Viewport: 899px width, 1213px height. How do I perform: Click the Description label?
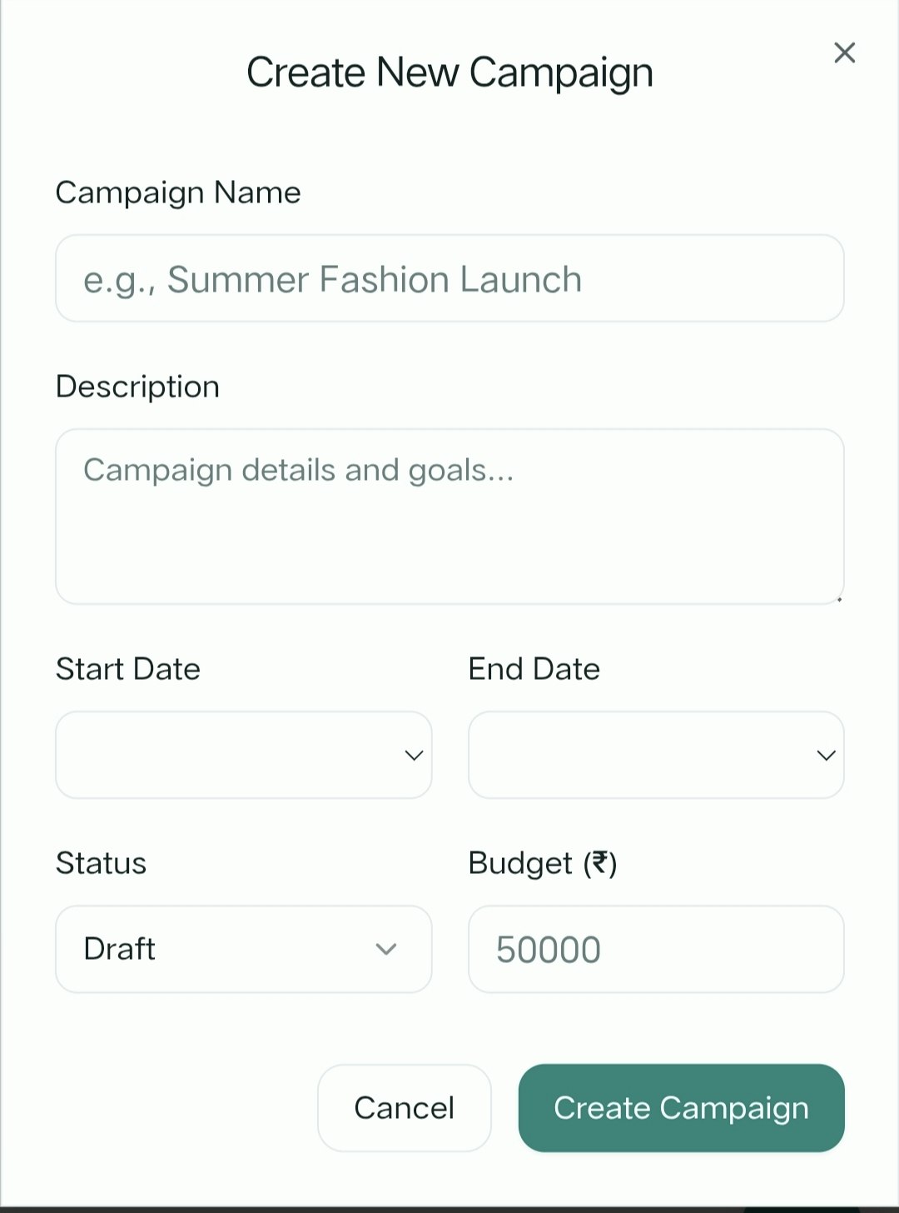tap(137, 386)
